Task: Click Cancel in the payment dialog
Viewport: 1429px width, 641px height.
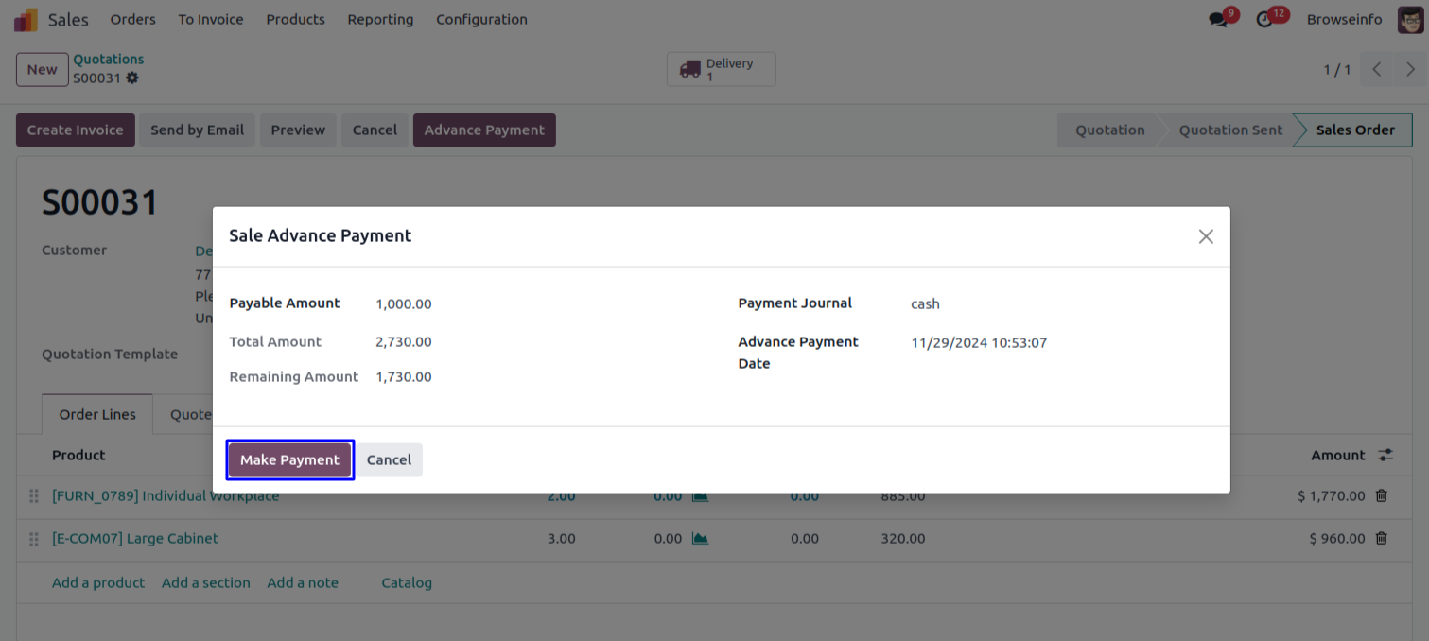Action: [389, 460]
